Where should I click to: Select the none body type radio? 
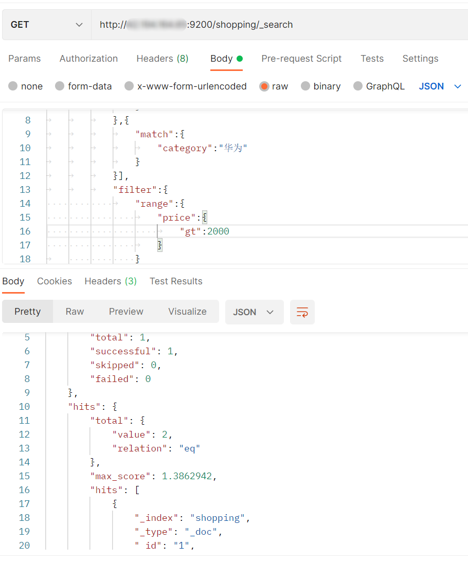pos(13,86)
